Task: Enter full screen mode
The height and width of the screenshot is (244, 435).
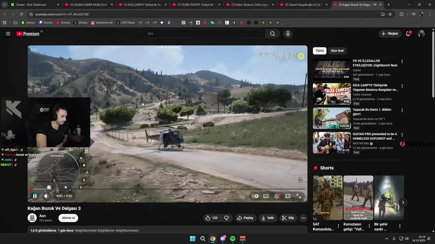Action: click(x=298, y=196)
